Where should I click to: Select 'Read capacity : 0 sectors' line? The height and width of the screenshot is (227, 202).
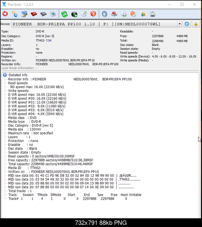click(41, 156)
